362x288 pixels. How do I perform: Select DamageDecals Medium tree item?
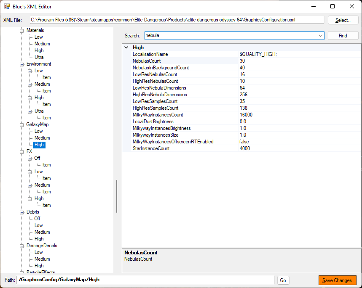42,259
